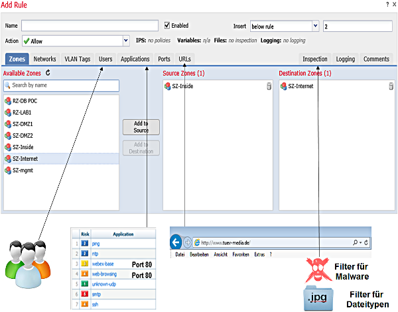Select SZ-DMZ1 in the Available Zones list
398x312 pixels.
[x=23, y=124]
